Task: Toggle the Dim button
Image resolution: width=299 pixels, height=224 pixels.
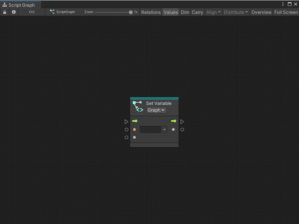Action: [x=185, y=12]
